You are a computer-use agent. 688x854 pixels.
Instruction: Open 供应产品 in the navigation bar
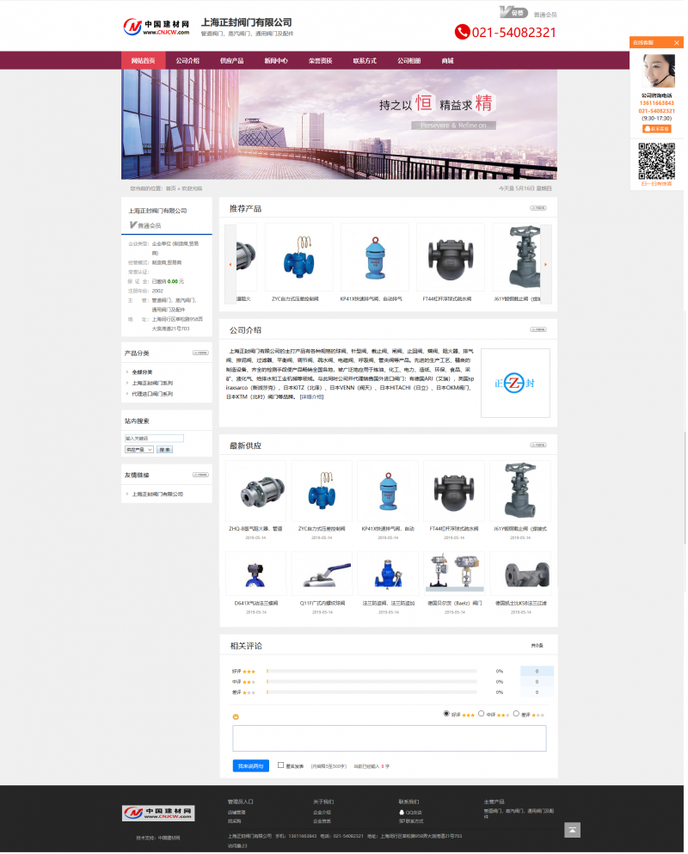click(x=231, y=60)
